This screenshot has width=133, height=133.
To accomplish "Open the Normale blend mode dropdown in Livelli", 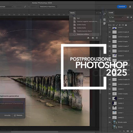I will point(121,21).
